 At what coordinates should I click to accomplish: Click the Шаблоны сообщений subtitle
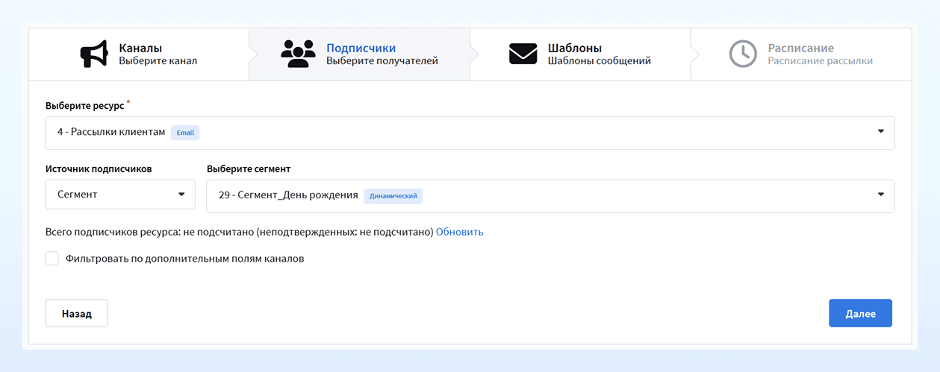600,61
